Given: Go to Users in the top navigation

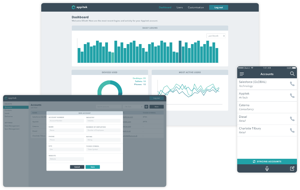Looking at the screenshot, I should coord(180,7).
